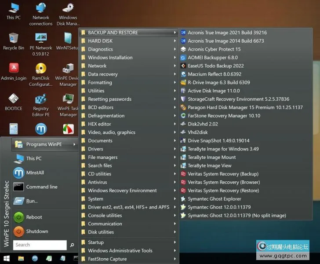320x264 pixels.
Task: Click inside the Search input field
Action: pos(40,245)
